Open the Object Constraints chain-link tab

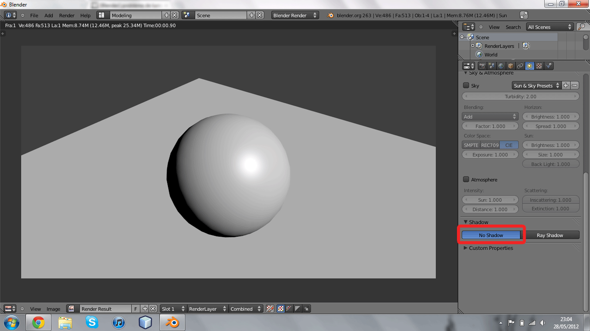[x=520, y=66]
